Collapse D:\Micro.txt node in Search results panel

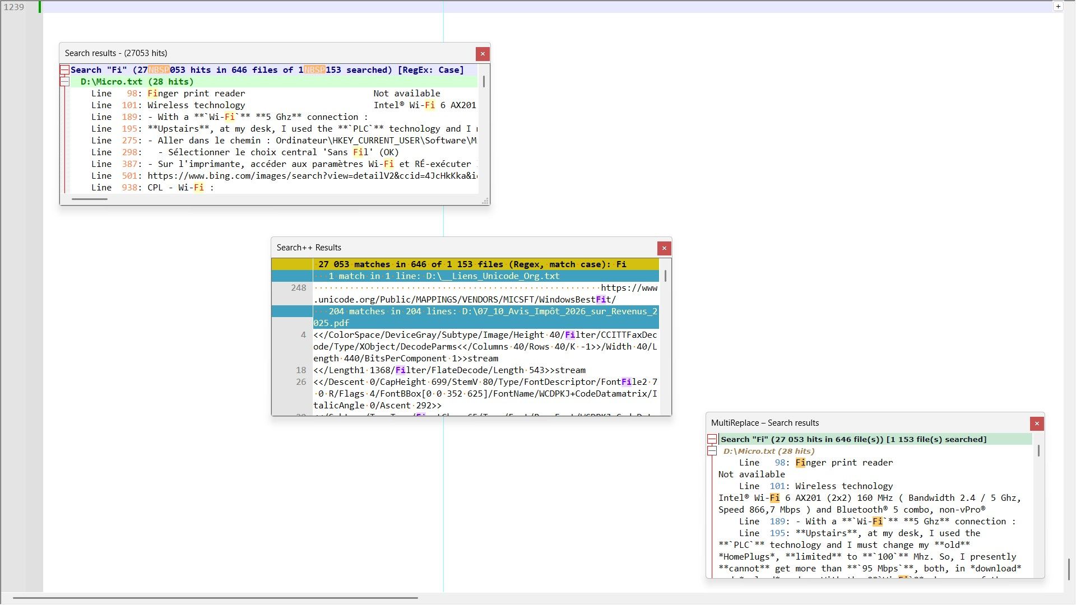64,82
